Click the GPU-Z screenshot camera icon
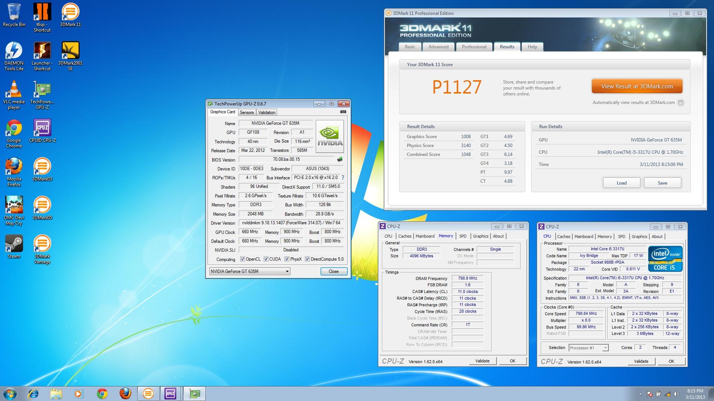The image size is (714, 401). [x=343, y=112]
